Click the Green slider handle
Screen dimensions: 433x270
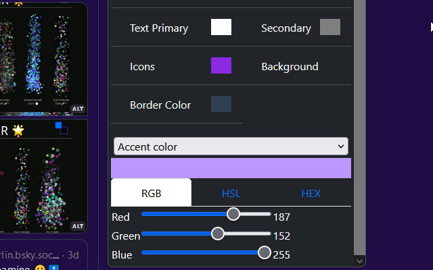click(x=218, y=234)
